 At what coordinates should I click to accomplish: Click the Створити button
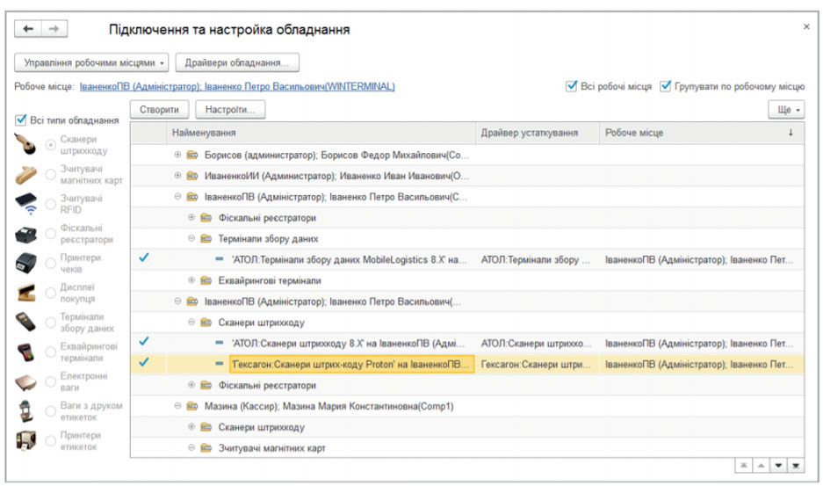point(159,110)
